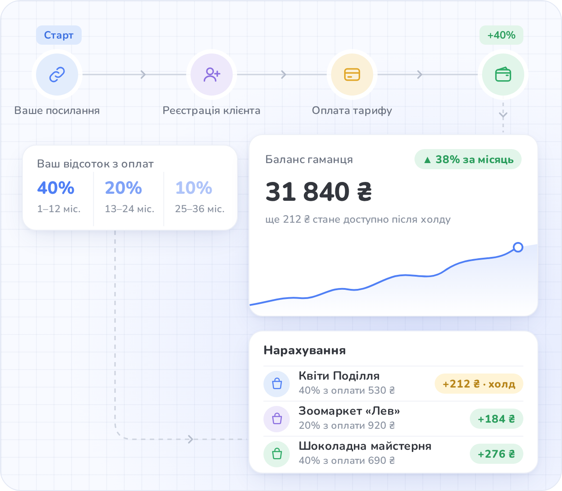The height and width of the screenshot is (491, 562).
Task: Click the green bag icon beside Шоколадна майстерня
Action: pyautogui.click(x=277, y=454)
